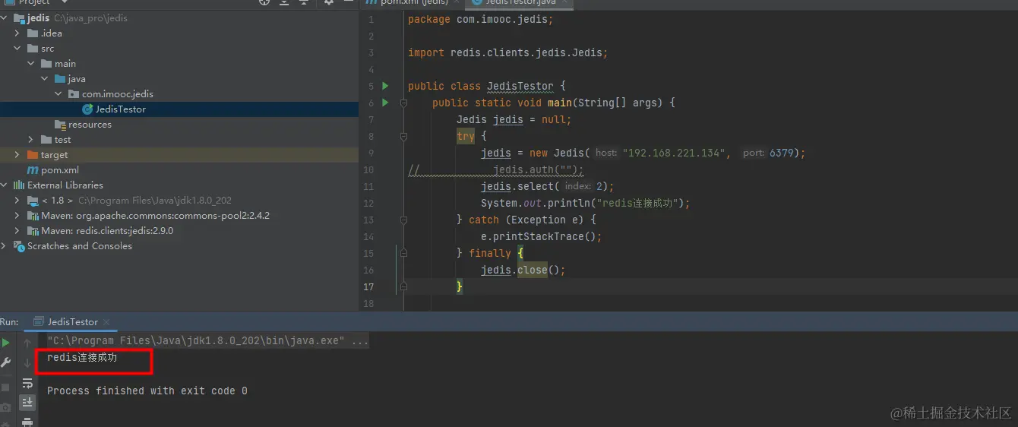
Task: Click the stop process square icon
Action: click(x=6, y=388)
